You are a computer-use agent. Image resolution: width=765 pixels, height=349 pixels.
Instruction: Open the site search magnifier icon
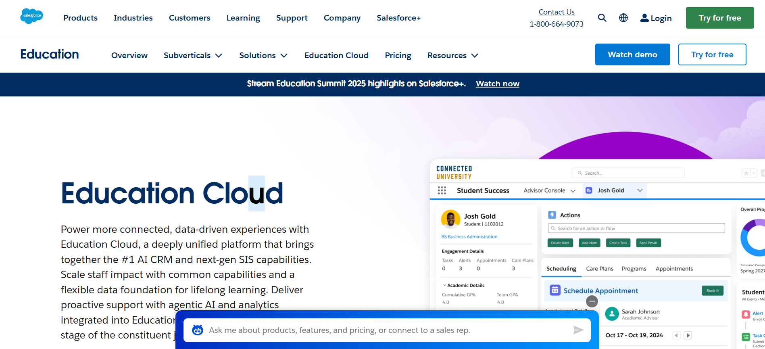pos(602,18)
